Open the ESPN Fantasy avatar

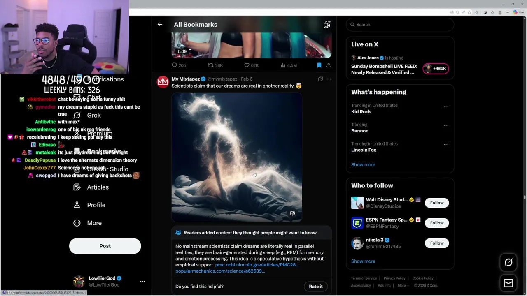tap(357, 223)
